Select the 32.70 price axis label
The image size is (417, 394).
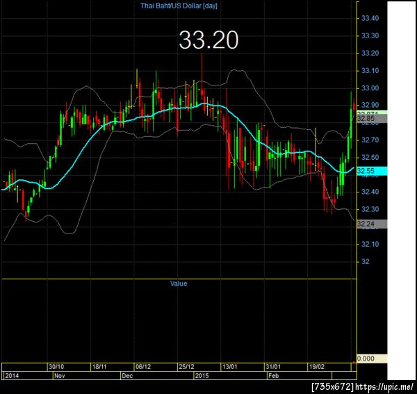click(x=370, y=140)
